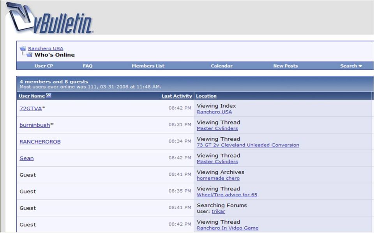Click the 'Viewing Index' text
374x233 pixels.
click(x=216, y=106)
